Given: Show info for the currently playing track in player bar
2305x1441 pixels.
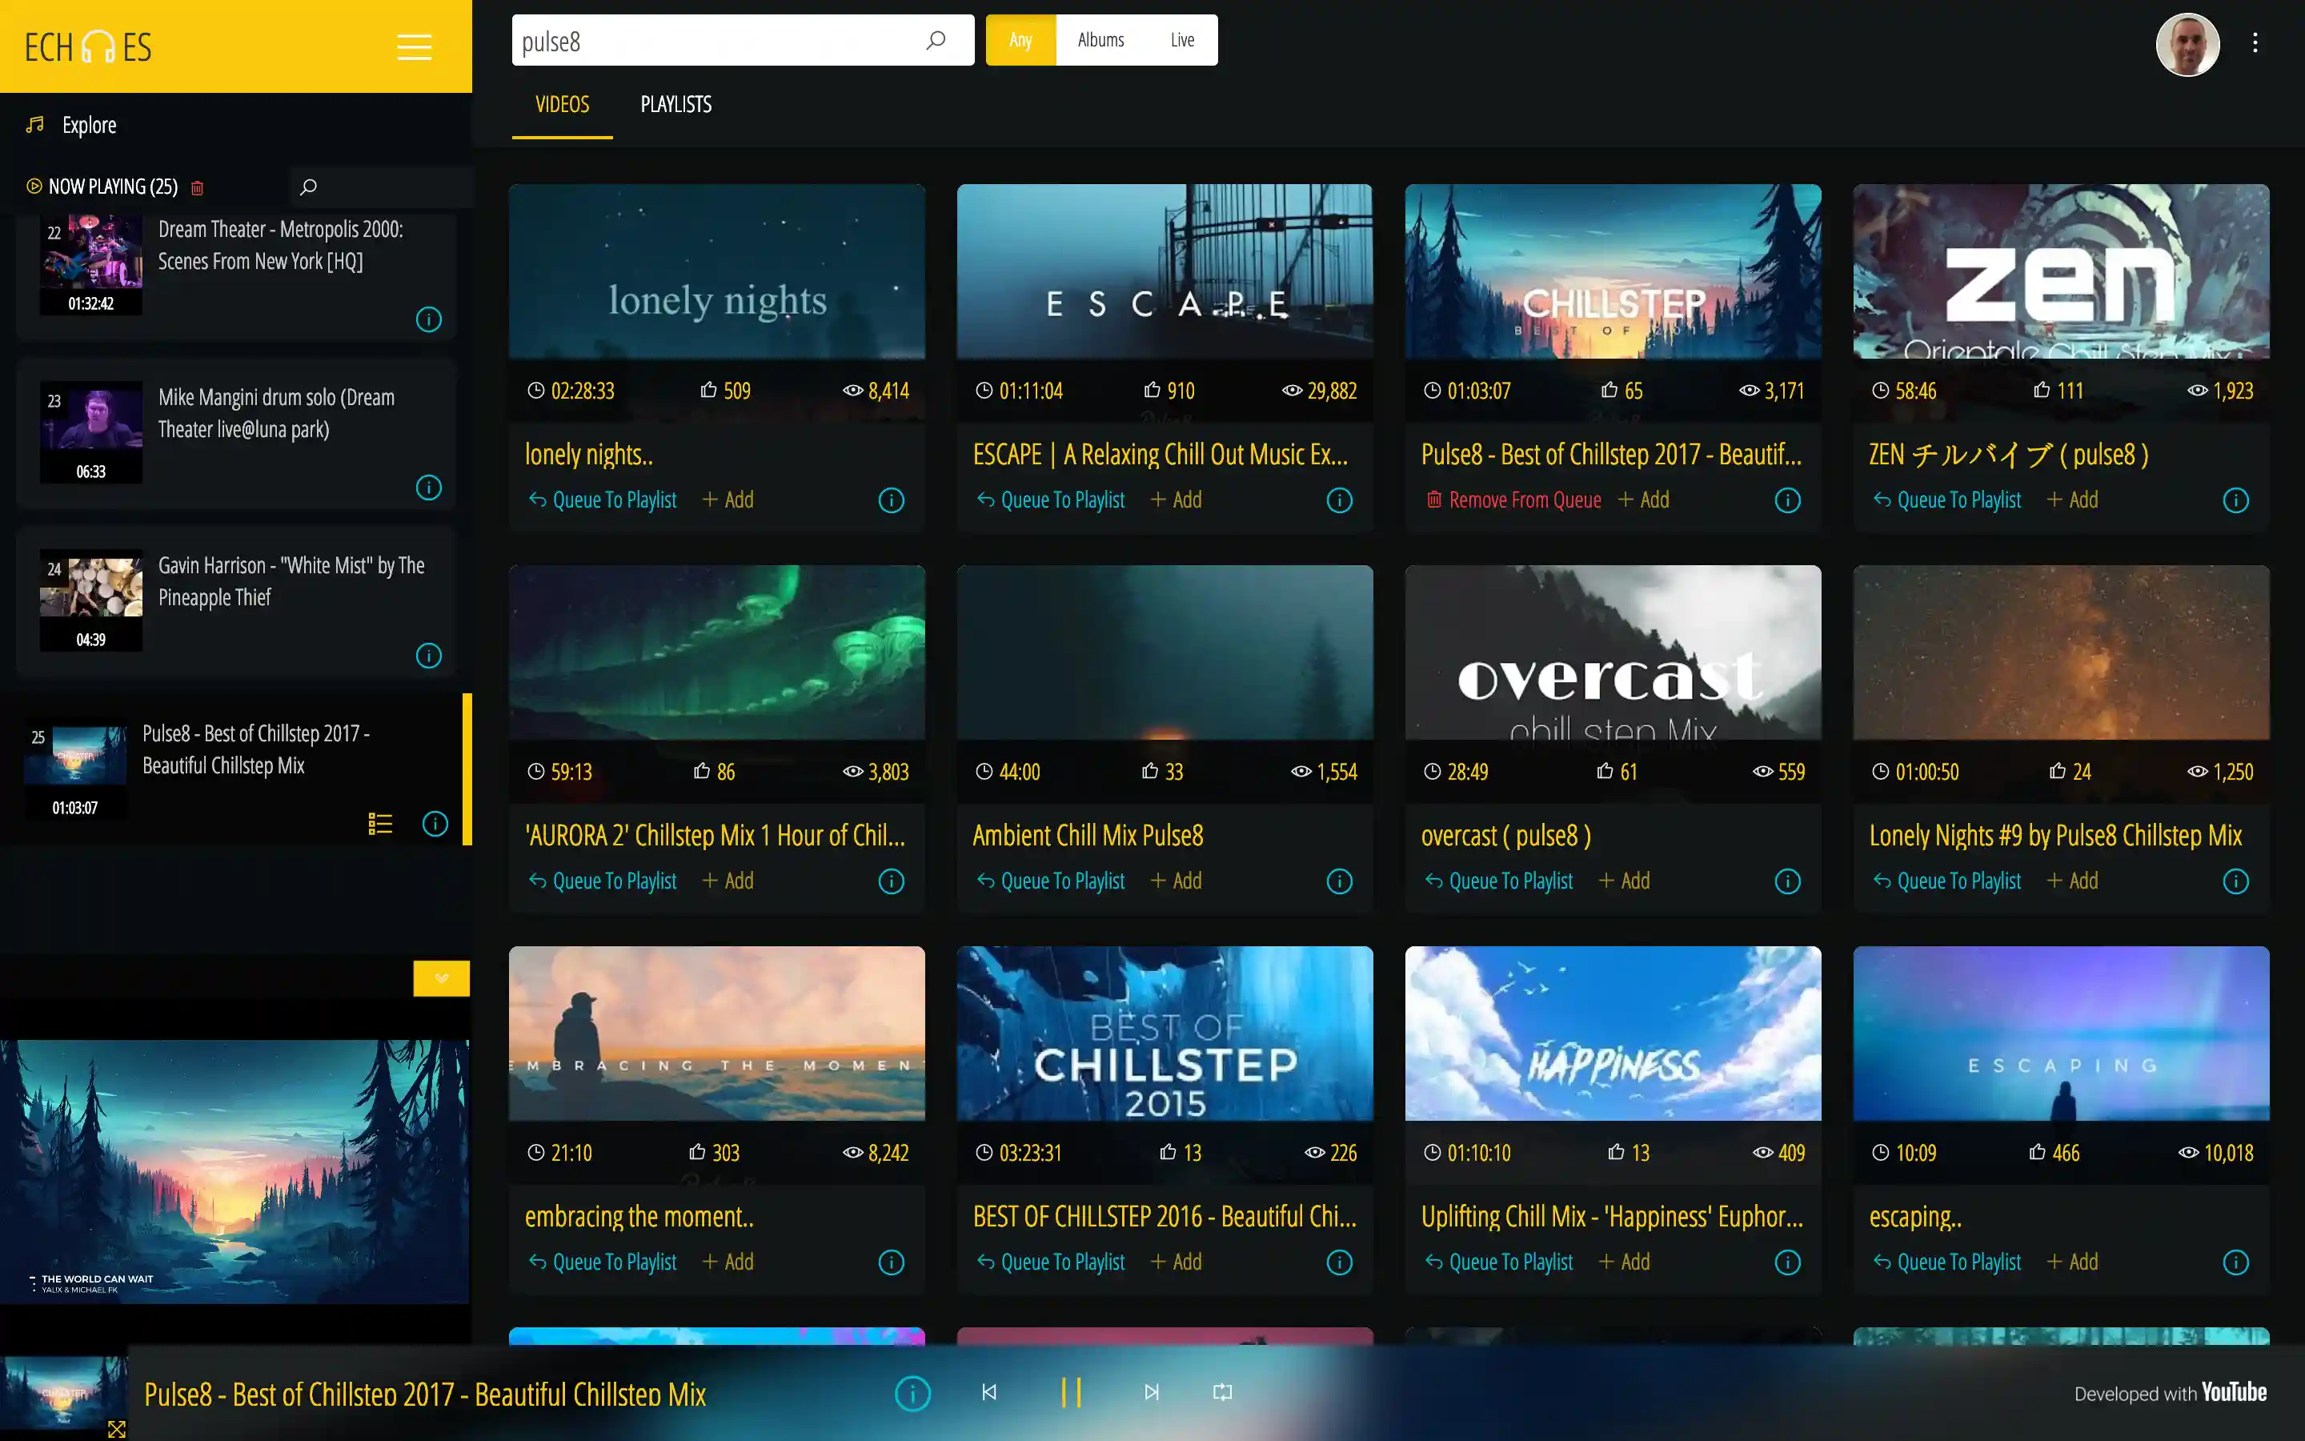Looking at the screenshot, I should point(912,1393).
